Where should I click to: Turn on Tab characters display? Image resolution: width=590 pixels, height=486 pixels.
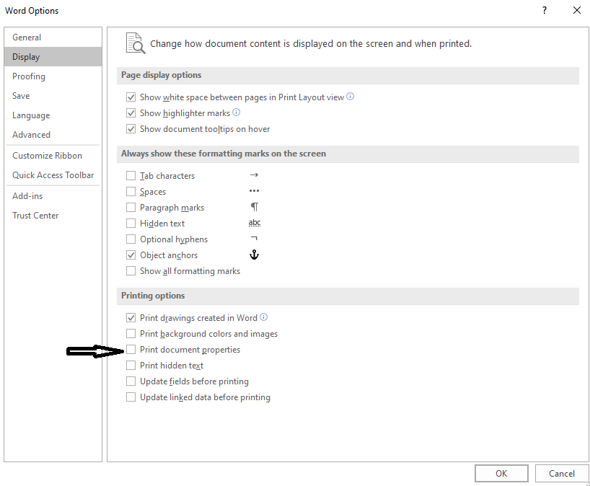[131, 176]
